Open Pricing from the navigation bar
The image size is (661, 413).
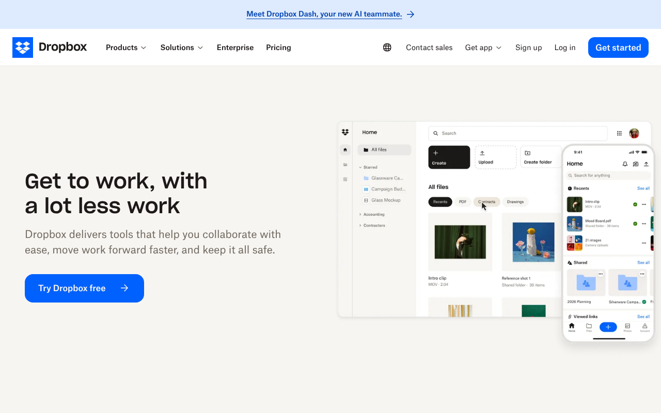click(x=278, y=47)
